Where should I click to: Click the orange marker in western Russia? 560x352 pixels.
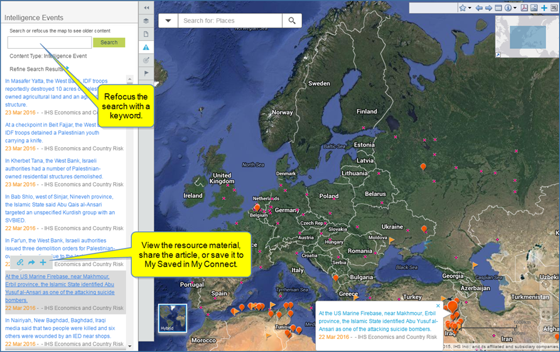coord(423,167)
